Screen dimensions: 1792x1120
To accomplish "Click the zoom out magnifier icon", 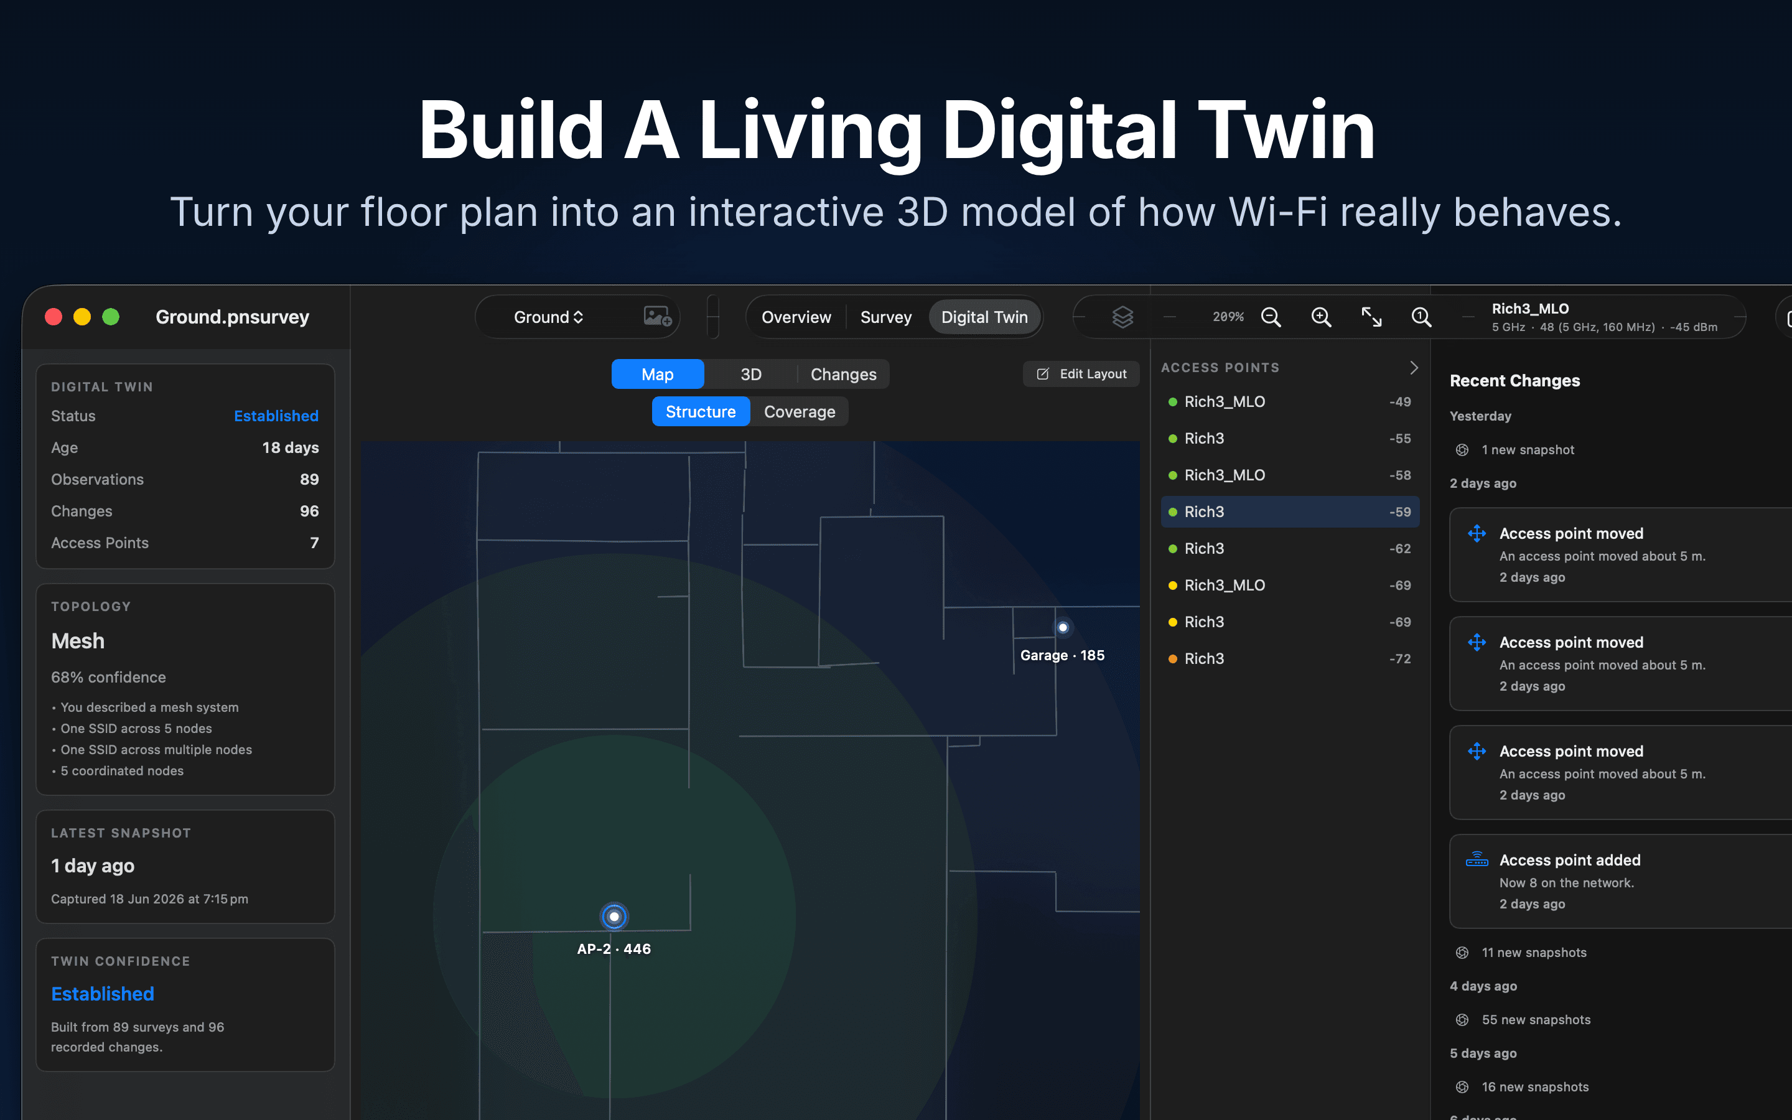I will [1271, 317].
